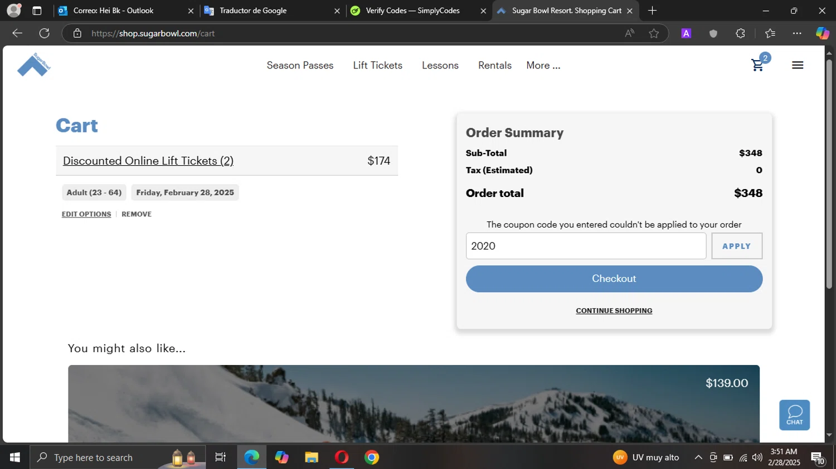Add page to favorites with the star
Screen dimensions: 836x469
(x=654, y=33)
